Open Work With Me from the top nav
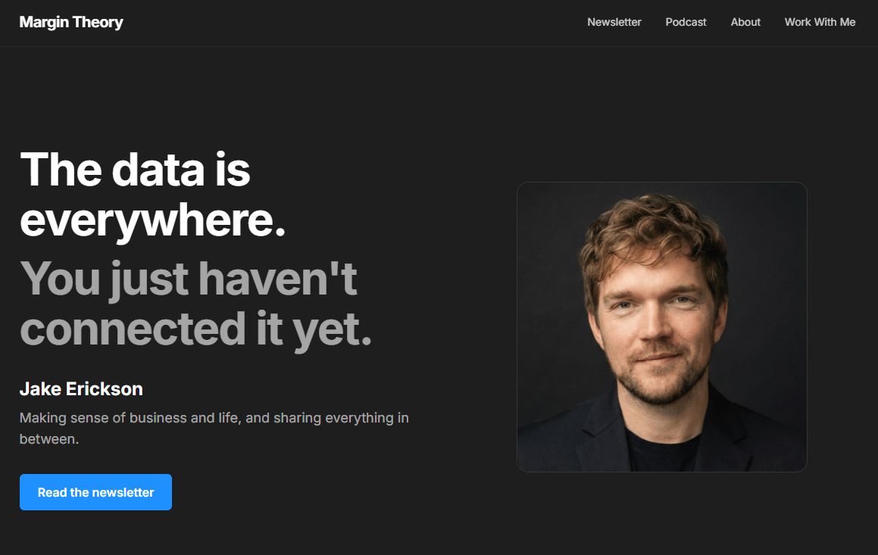 pos(820,23)
